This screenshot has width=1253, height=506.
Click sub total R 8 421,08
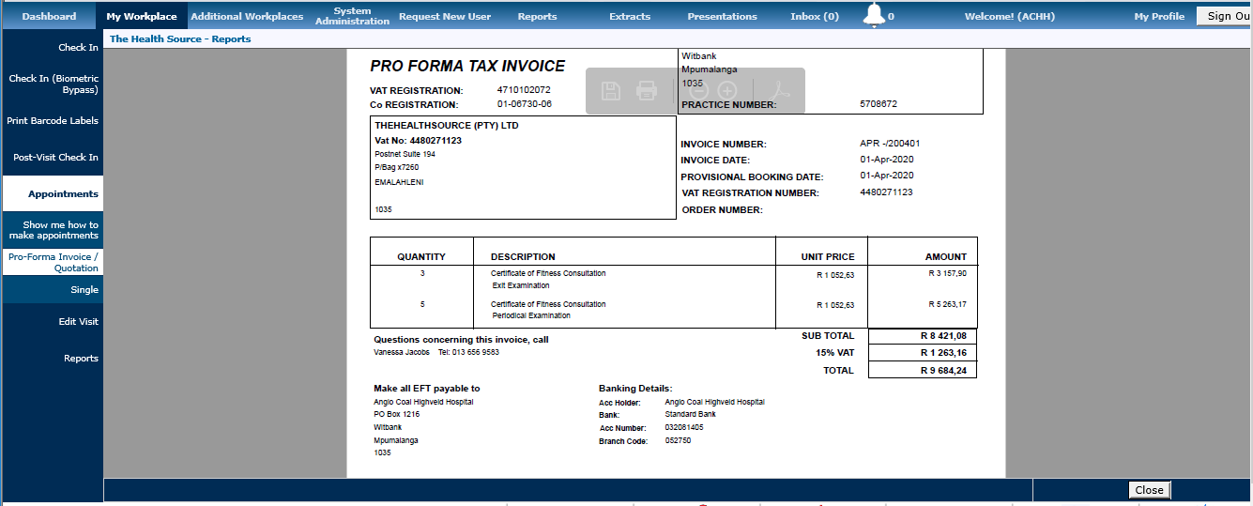[943, 335]
